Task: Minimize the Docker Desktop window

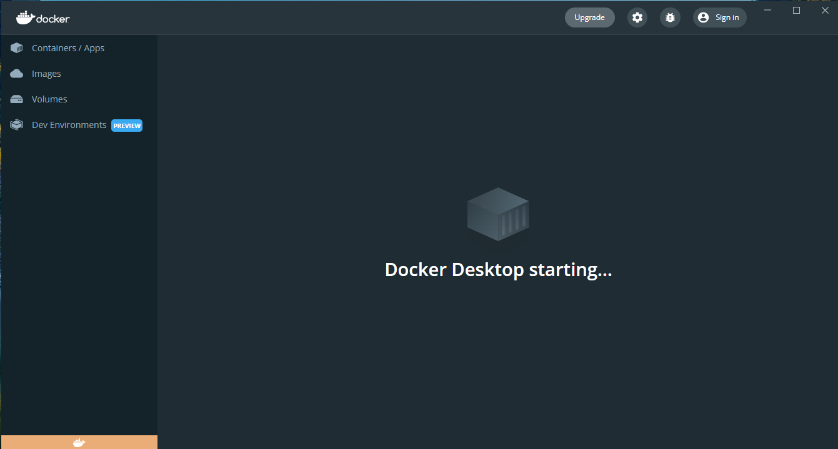Action: coord(767,10)
